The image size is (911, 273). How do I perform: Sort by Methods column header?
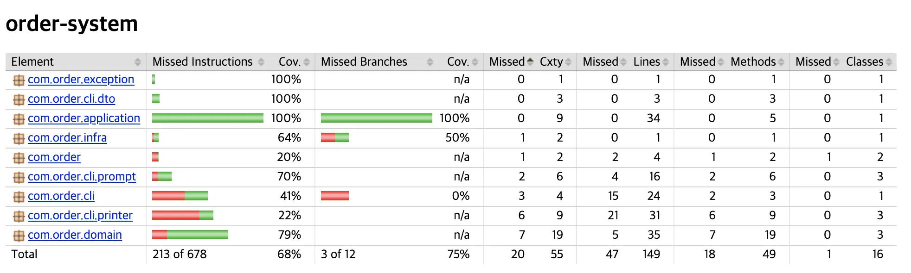[757, 62]
